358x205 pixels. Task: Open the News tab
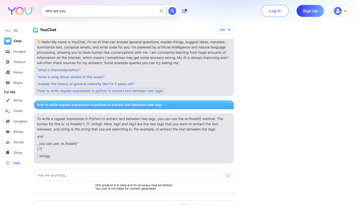[13, 72]
